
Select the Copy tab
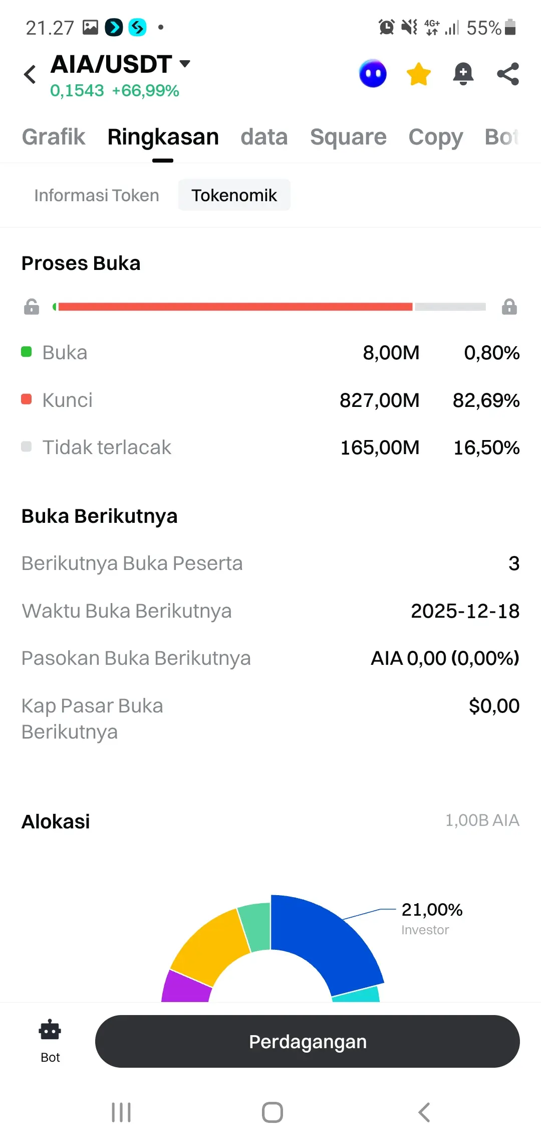click(x=435, y=137)
